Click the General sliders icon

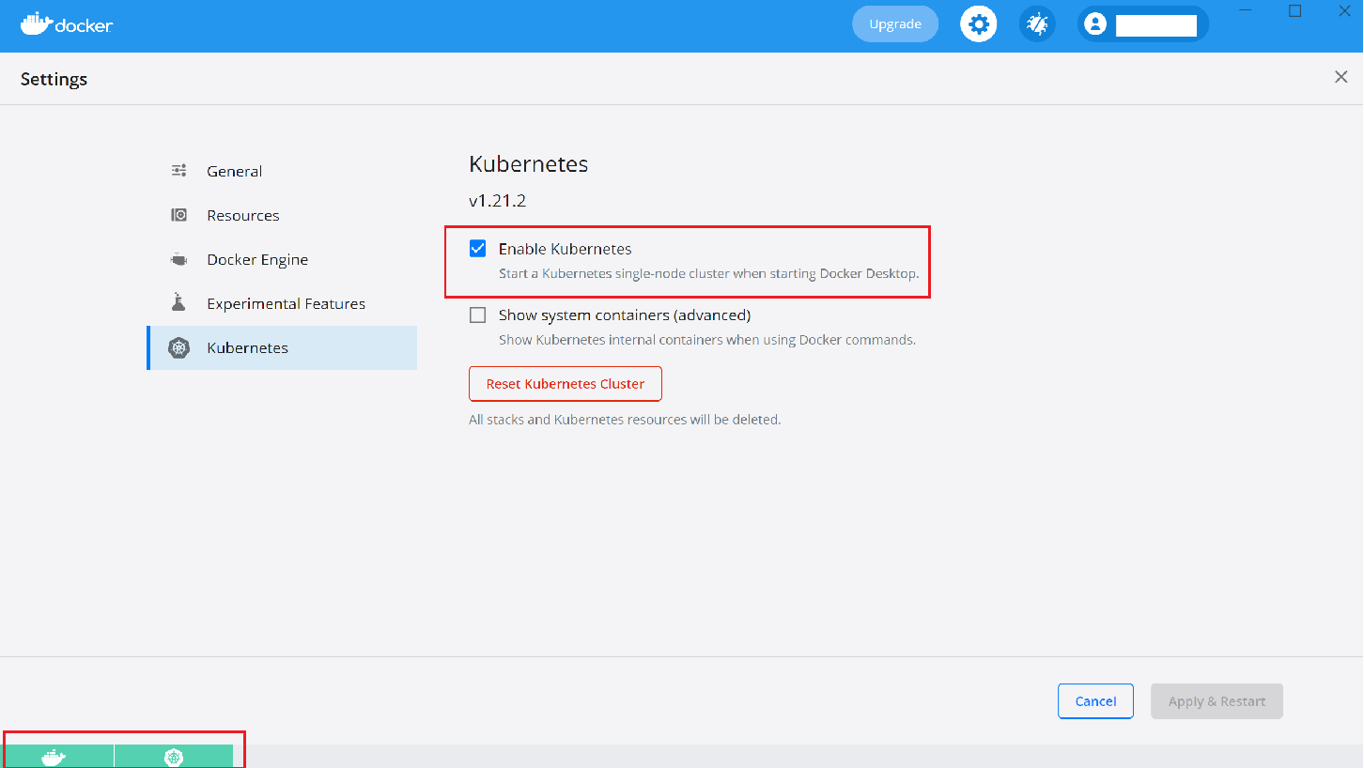pyautogui.click(x=178, y=171)
